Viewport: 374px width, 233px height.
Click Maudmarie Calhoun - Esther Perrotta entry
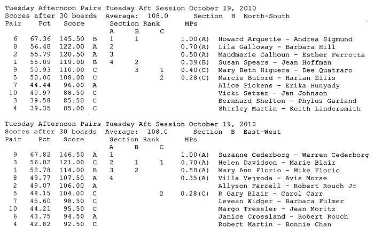pyautogui.click(x=292, y=55)
